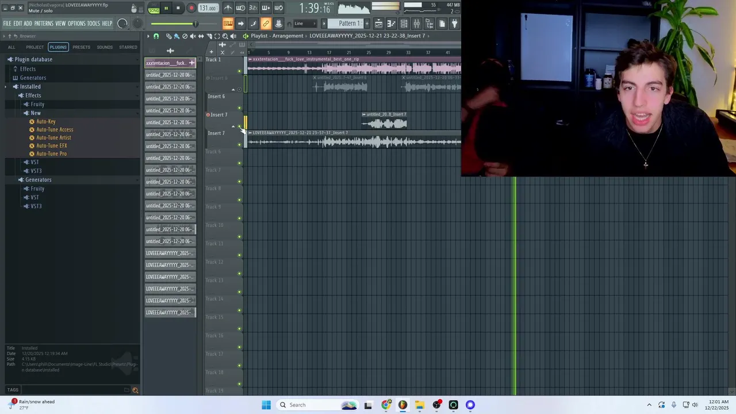Open the FILE menu
Image resolution: width=736 pixels, height=414 pixels.
pyautogui.click(x=7, y=24)
